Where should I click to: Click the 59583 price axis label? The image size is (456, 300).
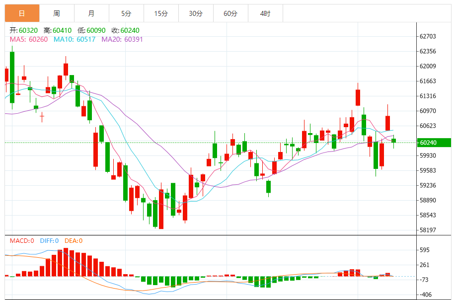point(428,170)
